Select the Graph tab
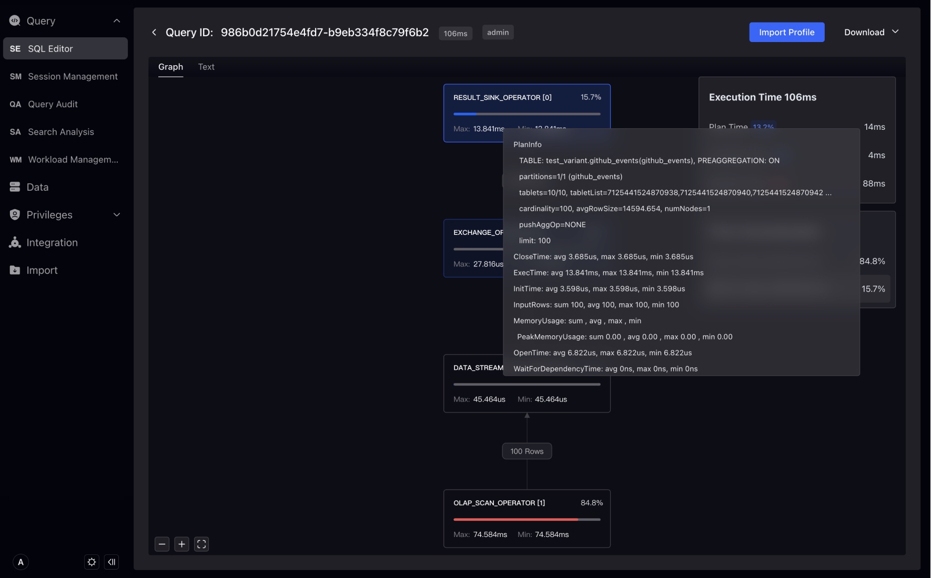This screenshot has width=931, height=578. [170, 67]
